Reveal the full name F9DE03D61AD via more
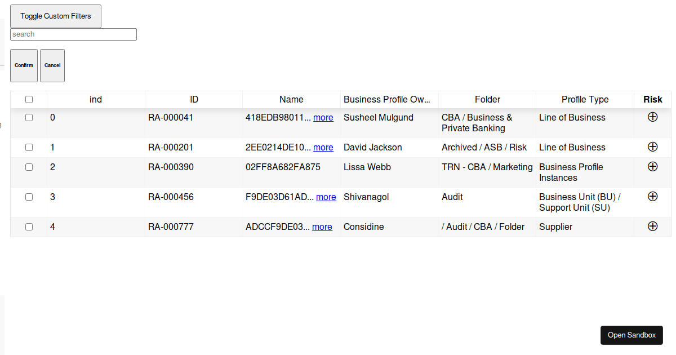676x355 pixels. [326, 197]
